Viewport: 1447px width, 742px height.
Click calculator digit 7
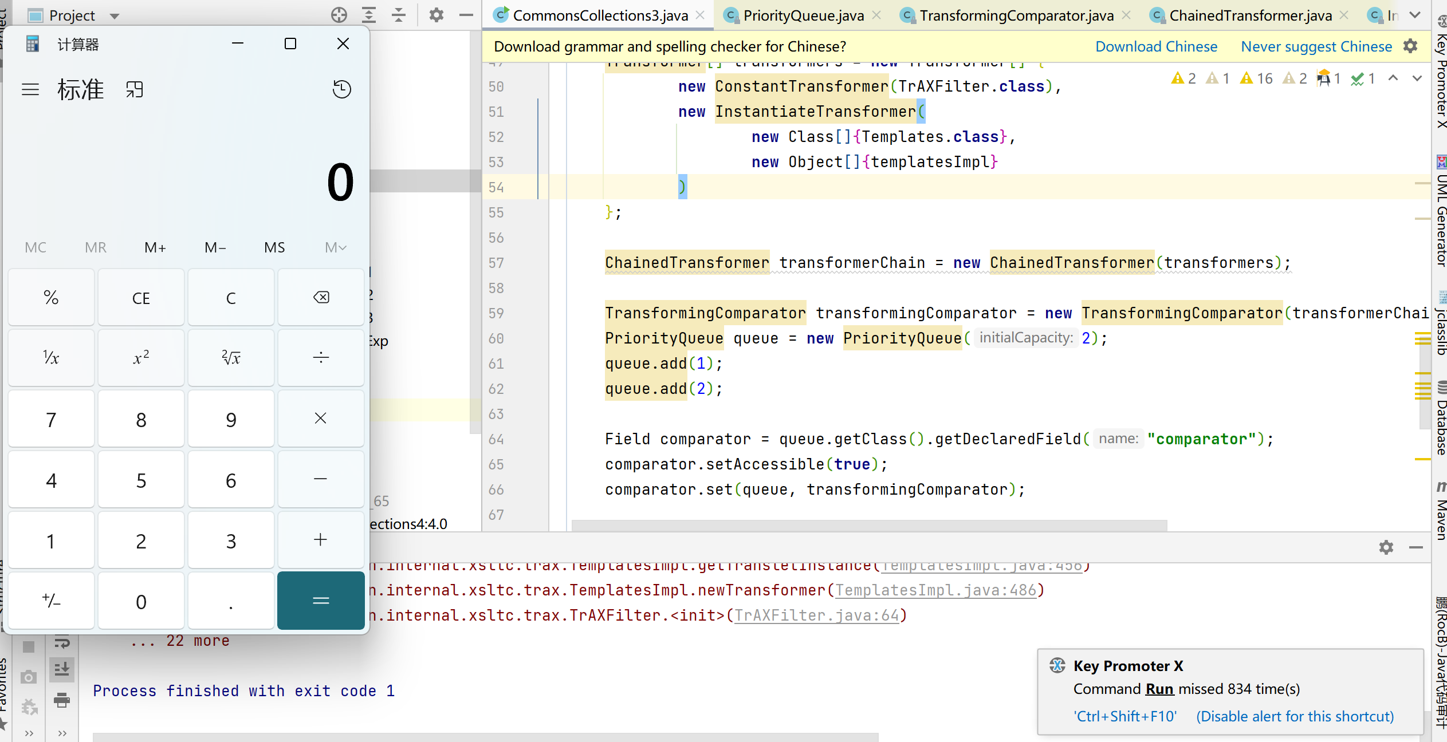tap(51, 419)
